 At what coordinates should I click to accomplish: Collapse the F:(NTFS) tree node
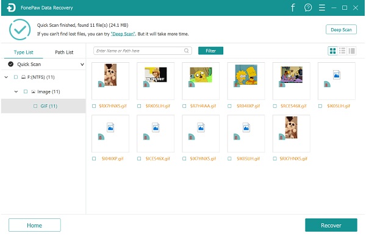pyautogui.click(x=6, y=77)
